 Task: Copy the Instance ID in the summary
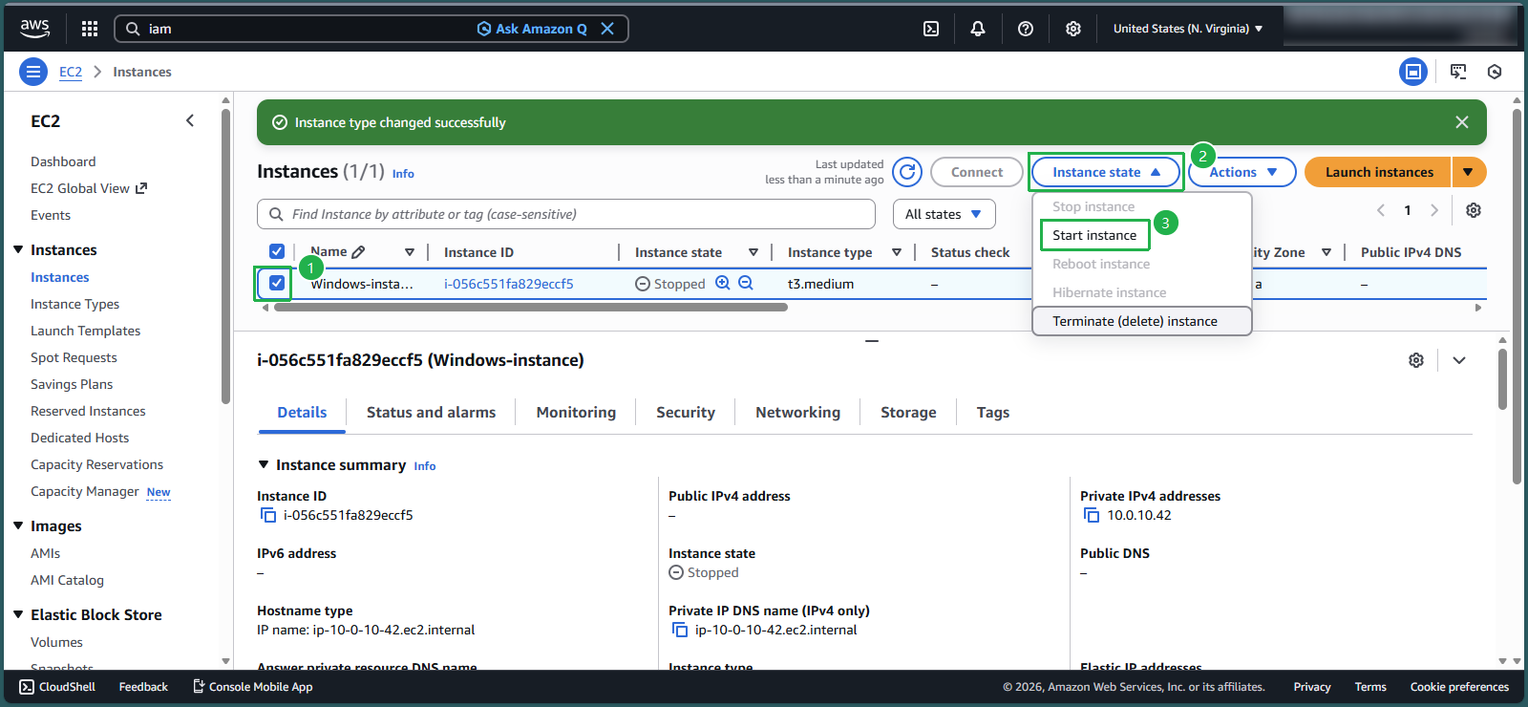(268, 515)
